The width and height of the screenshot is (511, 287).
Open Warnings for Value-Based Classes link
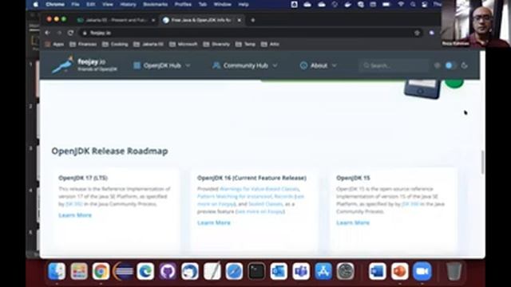pyautogui.click(x=259, y=189)
